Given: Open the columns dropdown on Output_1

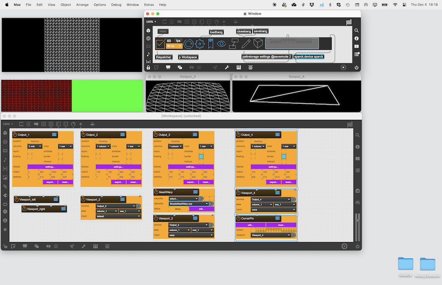Looking at the screenshot, I should pyautogui.click(x=34, y=146).
